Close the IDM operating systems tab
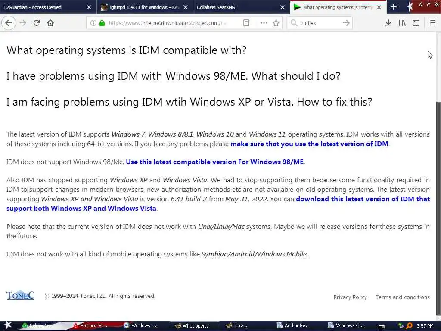The height and width of the screenshot is (331, 441). click(379, 7)
